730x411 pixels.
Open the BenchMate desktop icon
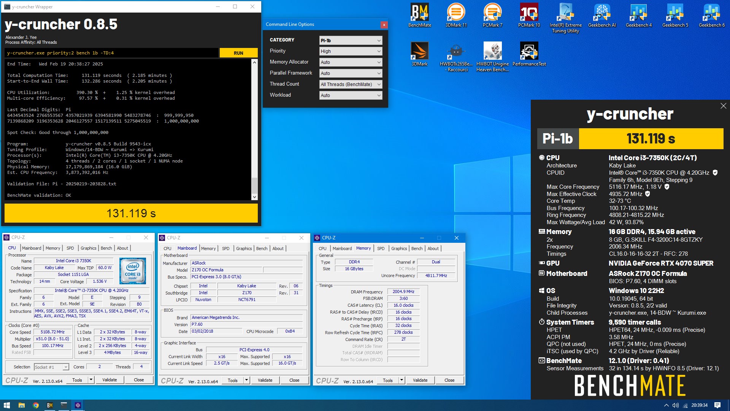(420, 15)
